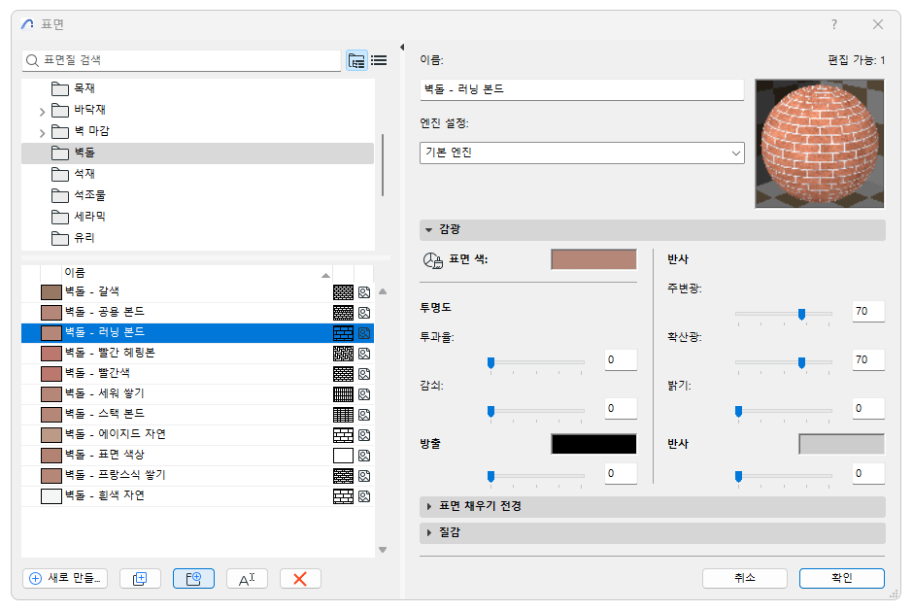Screen dimensions: 913x611
Task: Delete the surface with the red X icon
Action: 300,578
